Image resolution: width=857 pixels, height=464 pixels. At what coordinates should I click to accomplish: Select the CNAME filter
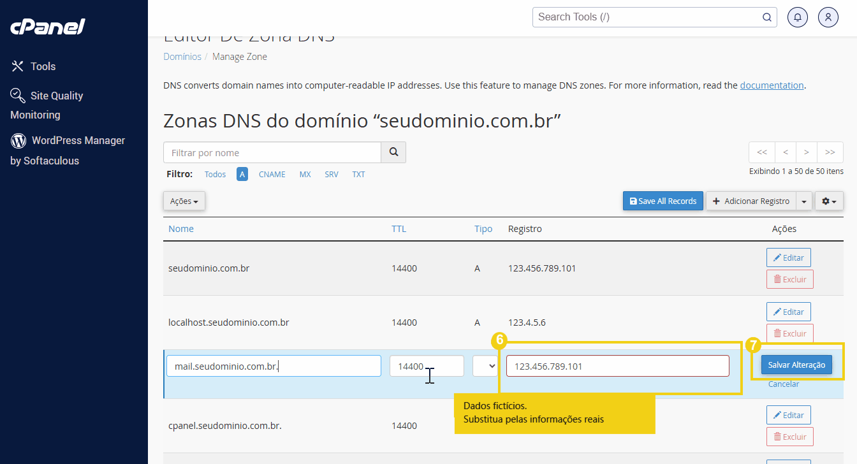point(272,174)
